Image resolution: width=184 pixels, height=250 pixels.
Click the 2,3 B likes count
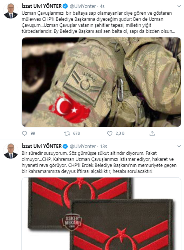[120, 133]
